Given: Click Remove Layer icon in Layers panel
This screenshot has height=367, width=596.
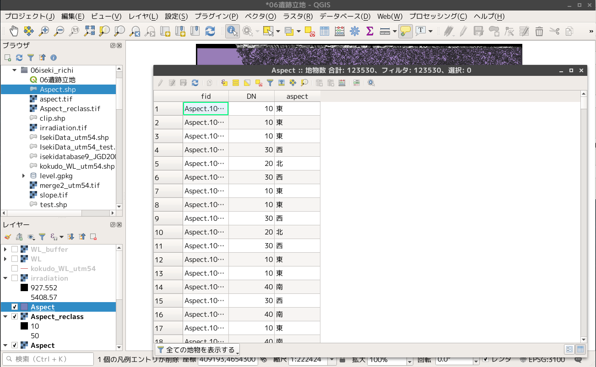Looking at the screenshot, I should click(93, 237).
